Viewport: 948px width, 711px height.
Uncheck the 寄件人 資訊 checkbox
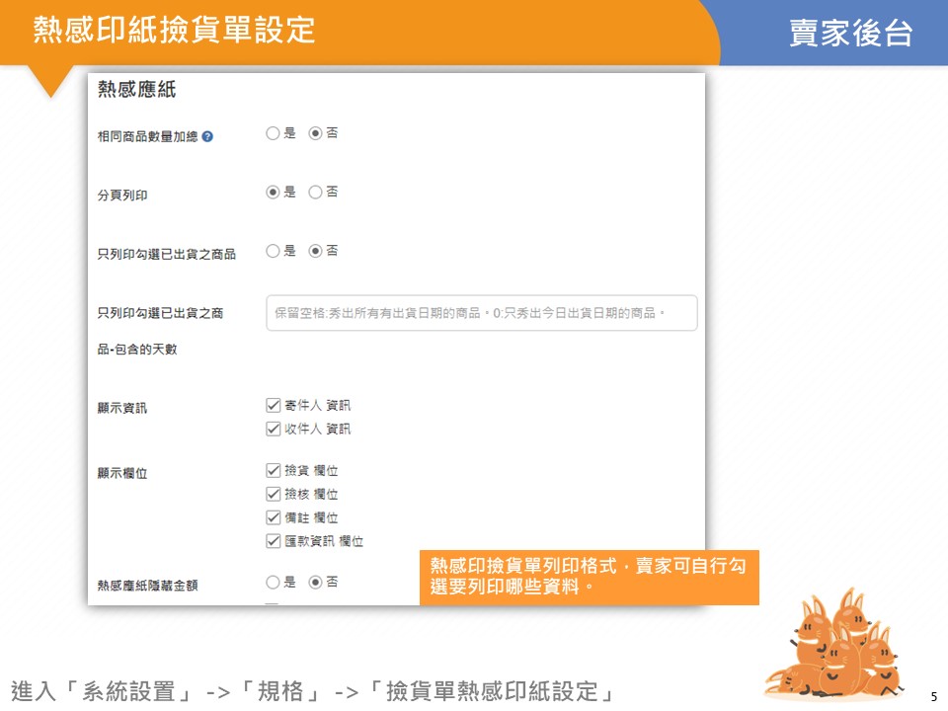coord(275,405)
